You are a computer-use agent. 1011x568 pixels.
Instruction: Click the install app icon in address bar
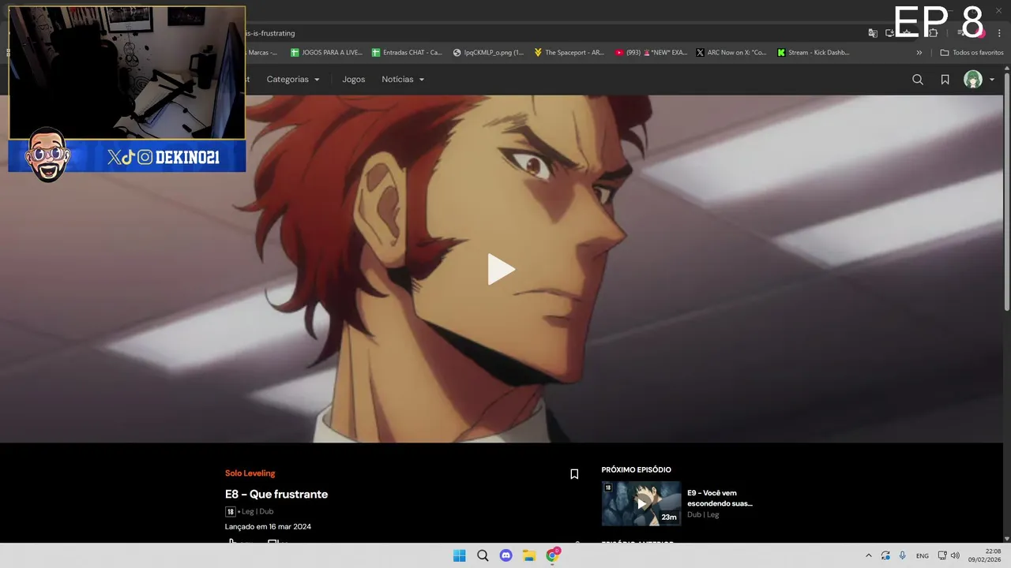coord(890,33)
